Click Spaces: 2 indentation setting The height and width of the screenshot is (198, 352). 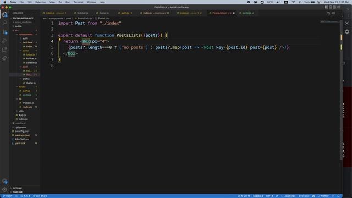click(x=258, y=196)
